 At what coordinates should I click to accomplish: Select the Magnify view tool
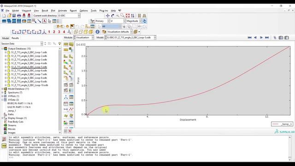pyautogui.click(x=118, y=16)
